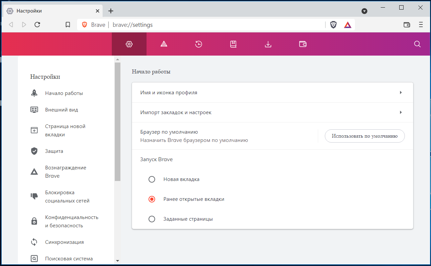Open Страница новой вкладки in sidebar
Viewport: 431px width, 266px height.
point(65,130)
